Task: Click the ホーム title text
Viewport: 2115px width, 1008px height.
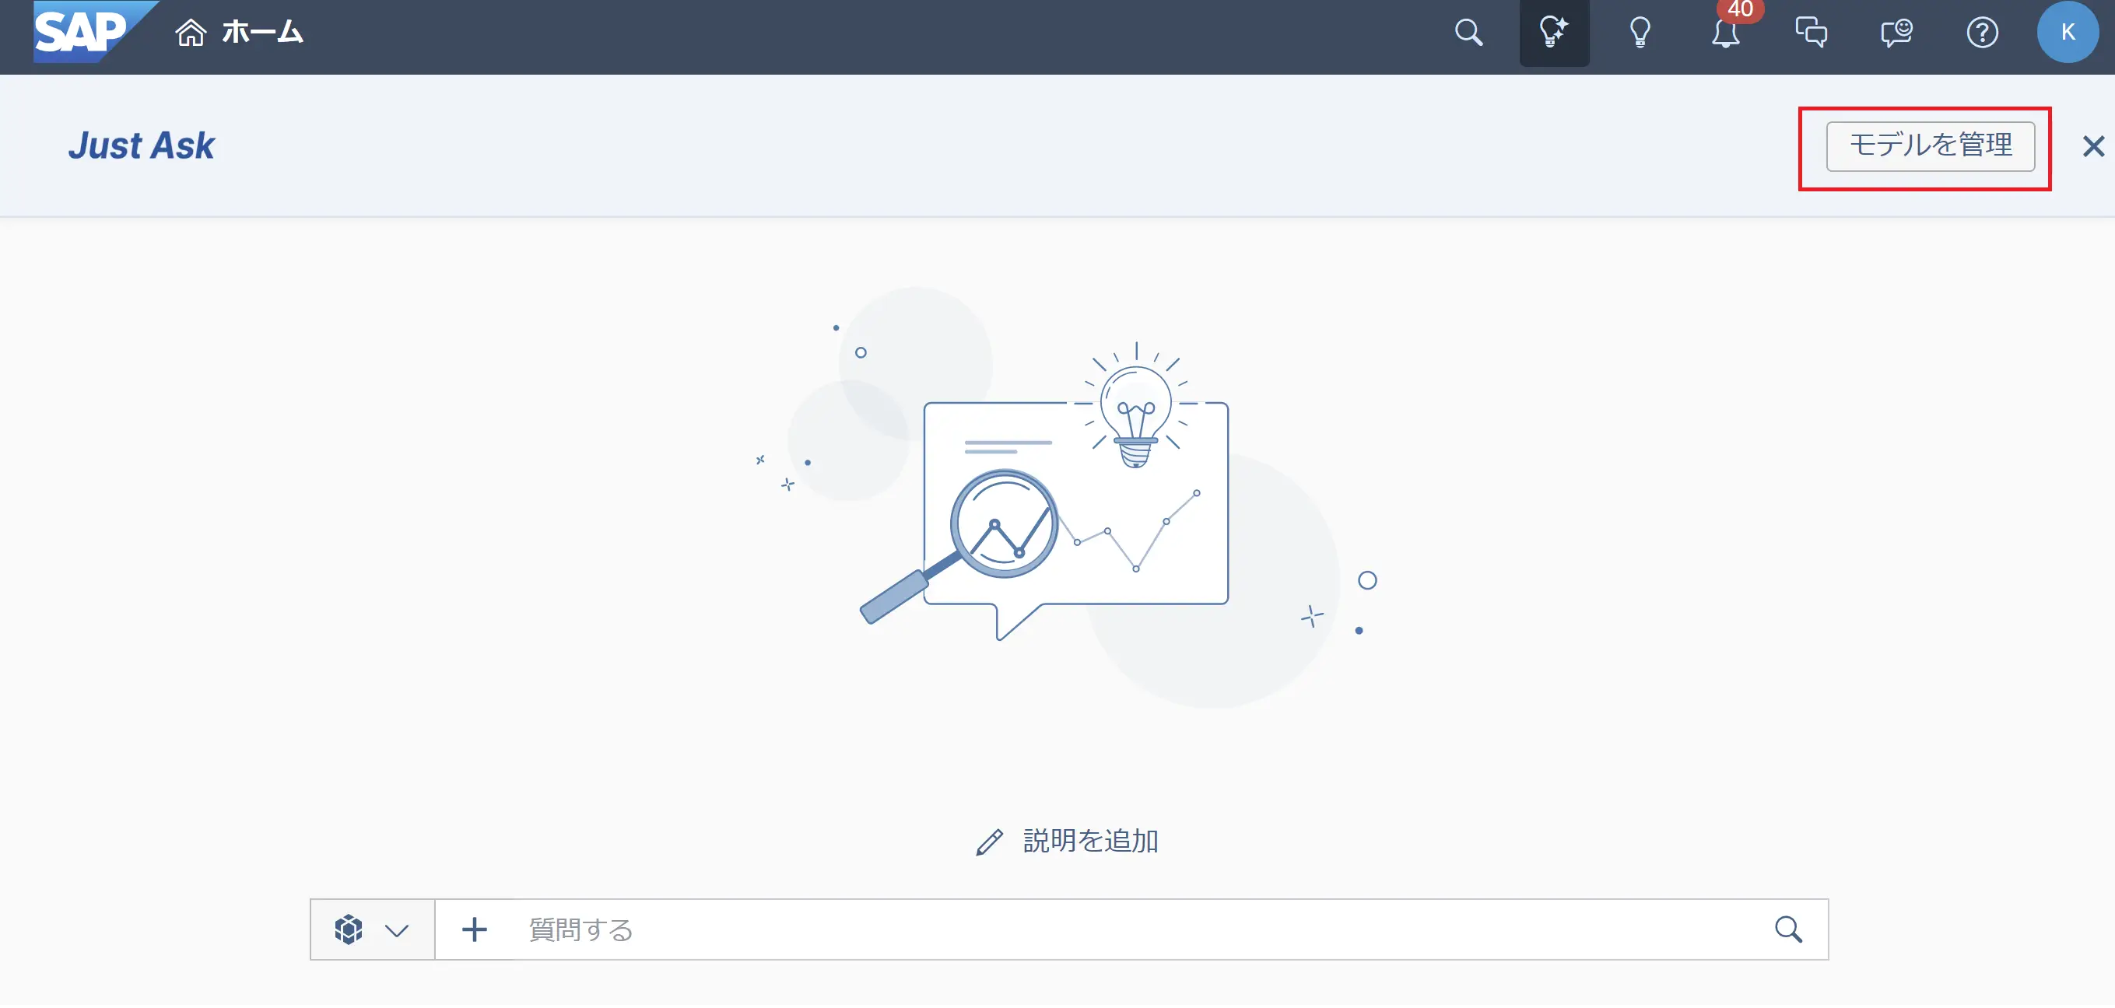Action: [263, 33]
